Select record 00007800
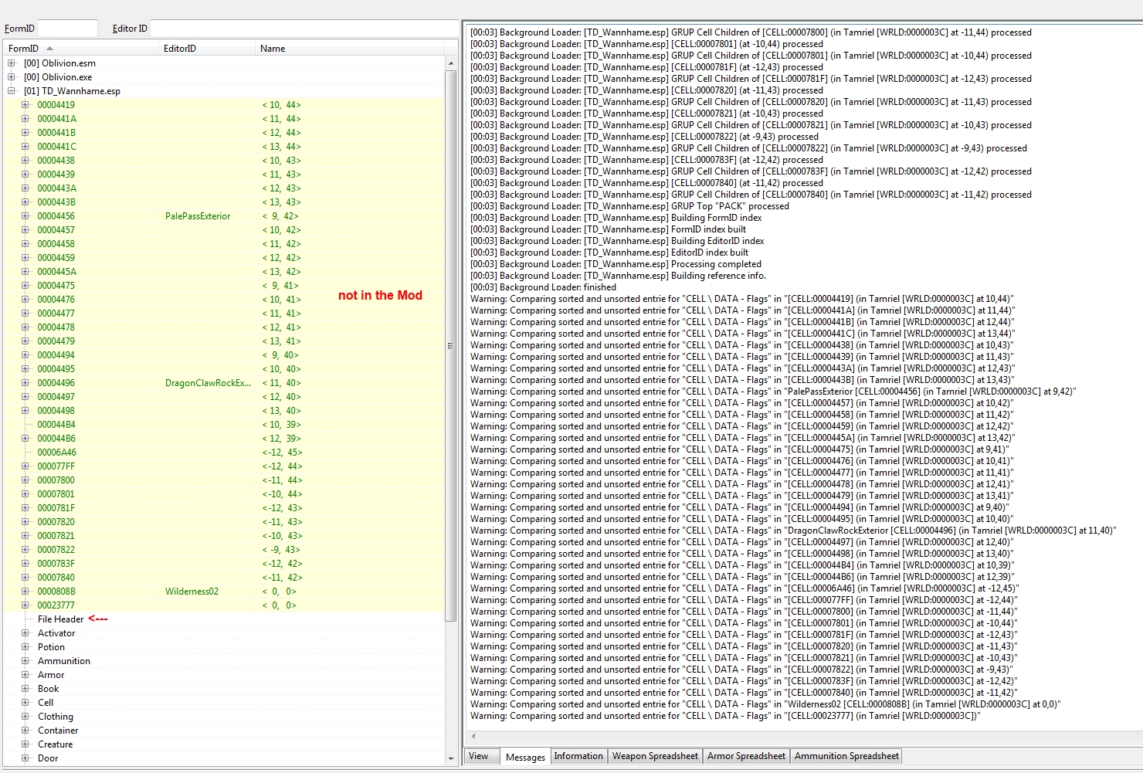The height and width of the screenshot is (773, 1143). coord(224,480)
